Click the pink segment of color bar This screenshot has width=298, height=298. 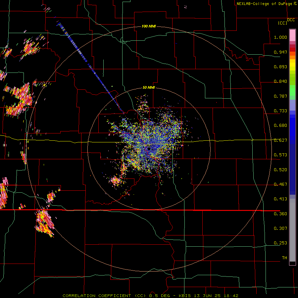tap(292, 35)
